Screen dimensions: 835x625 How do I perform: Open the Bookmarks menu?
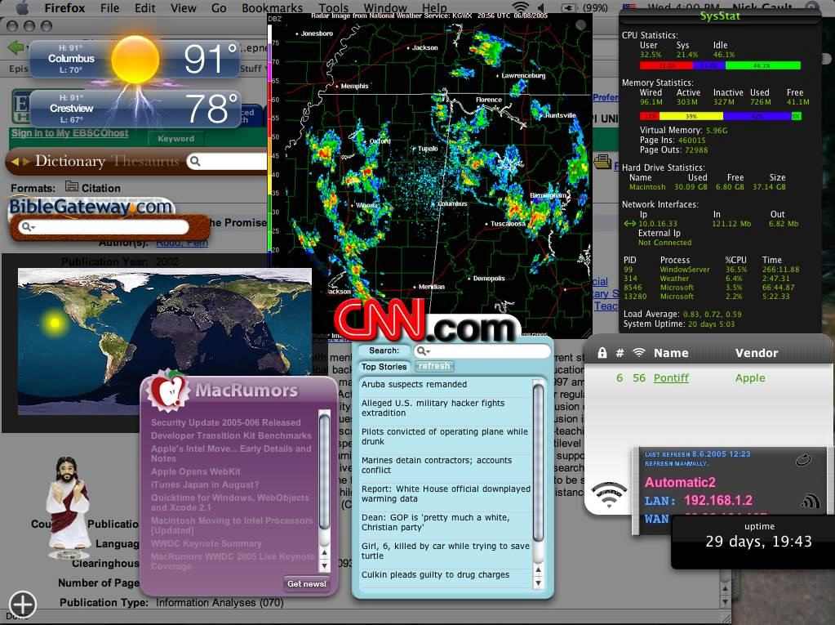coord(272,8)
